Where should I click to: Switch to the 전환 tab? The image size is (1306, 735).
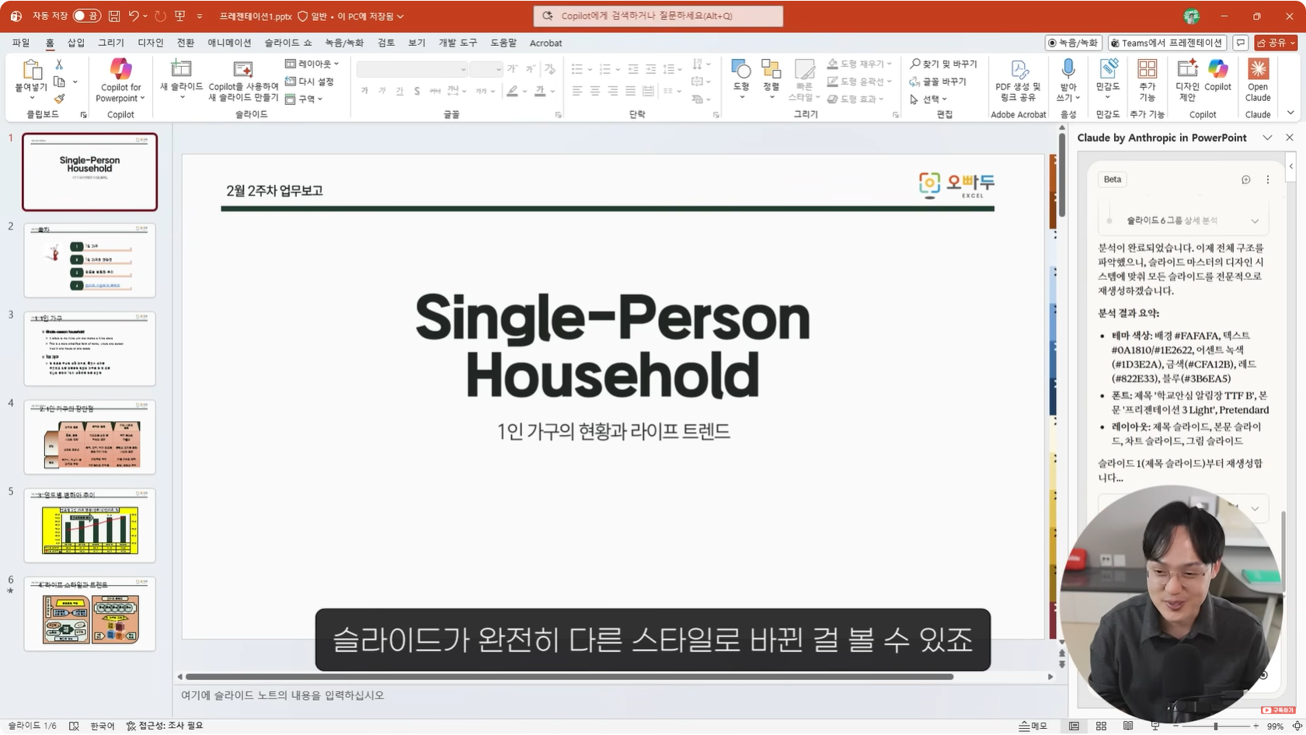186,43
